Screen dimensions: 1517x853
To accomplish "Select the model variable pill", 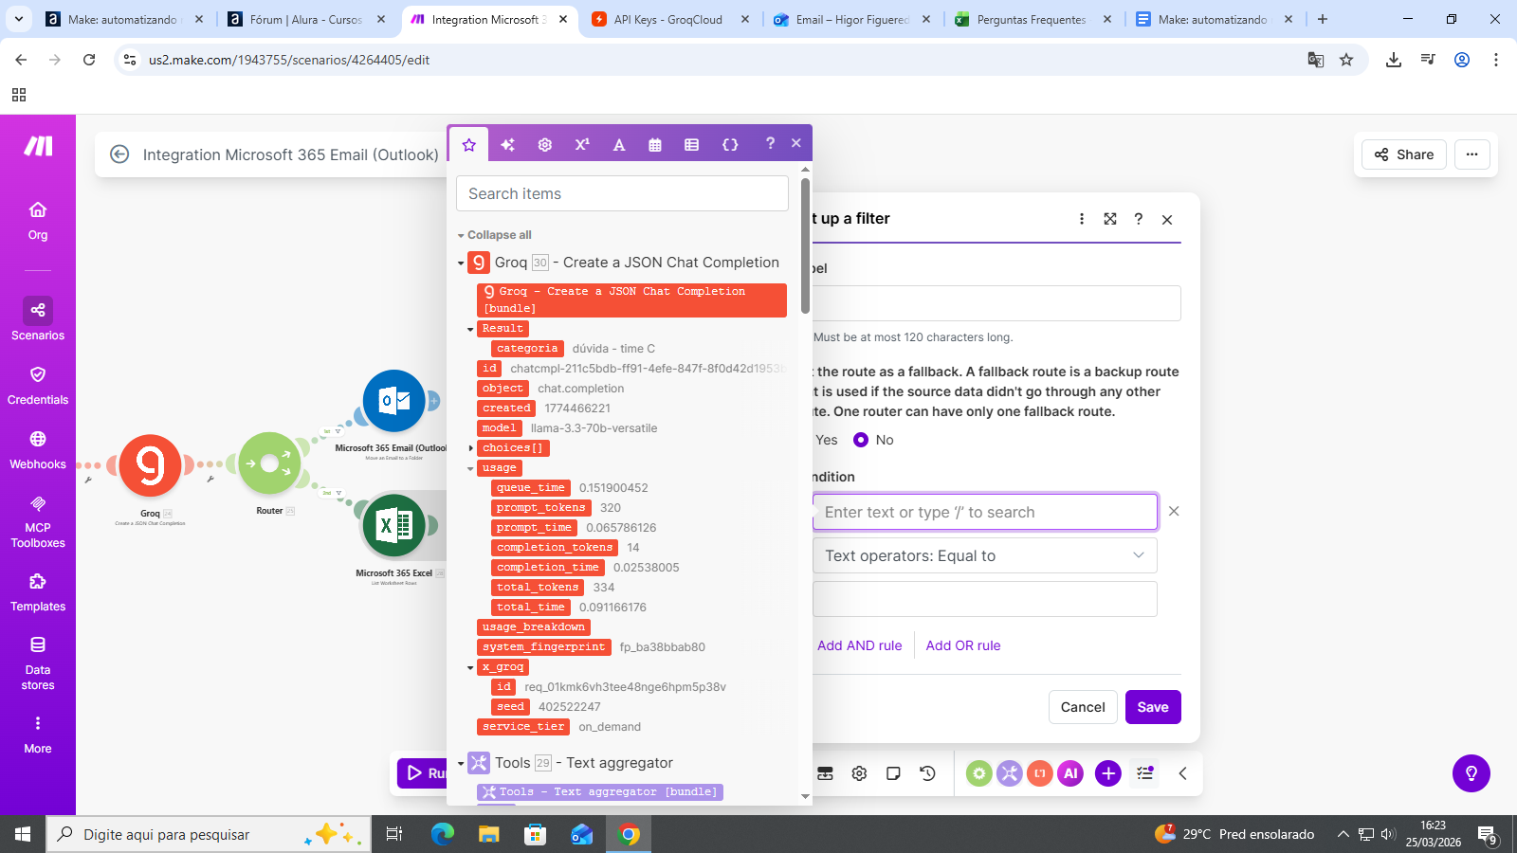I will [x=499, y=428].
